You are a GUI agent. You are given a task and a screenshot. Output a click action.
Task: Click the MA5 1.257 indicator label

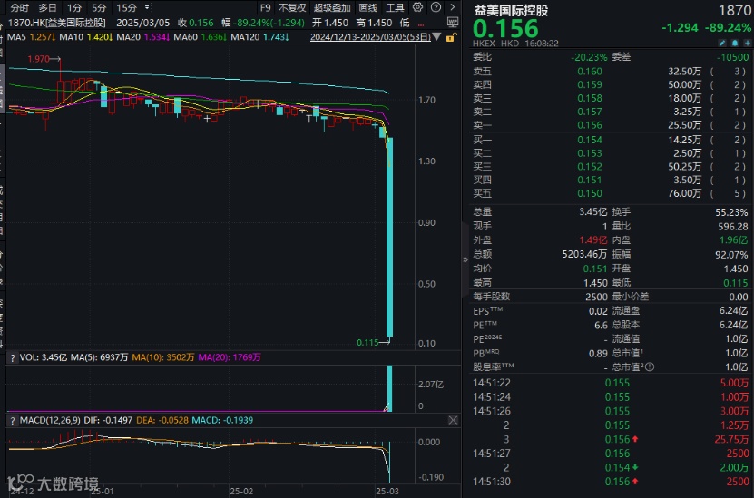(31, 37)
